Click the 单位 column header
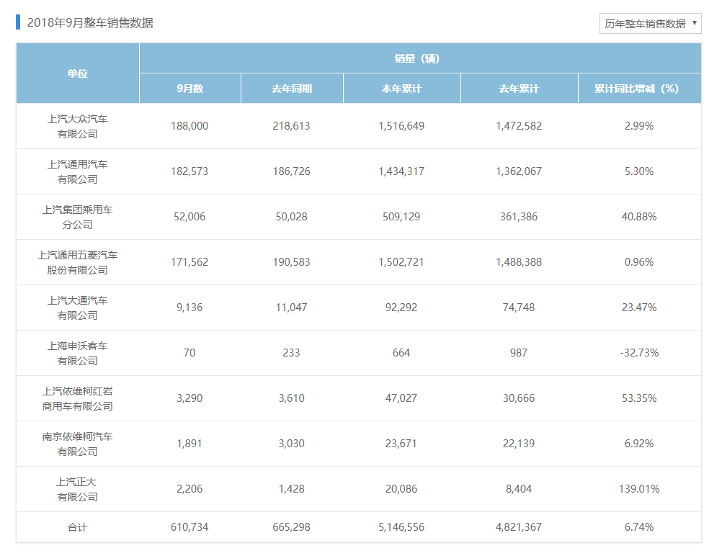This screenshot has height=556, width=722. click(78, 73)
